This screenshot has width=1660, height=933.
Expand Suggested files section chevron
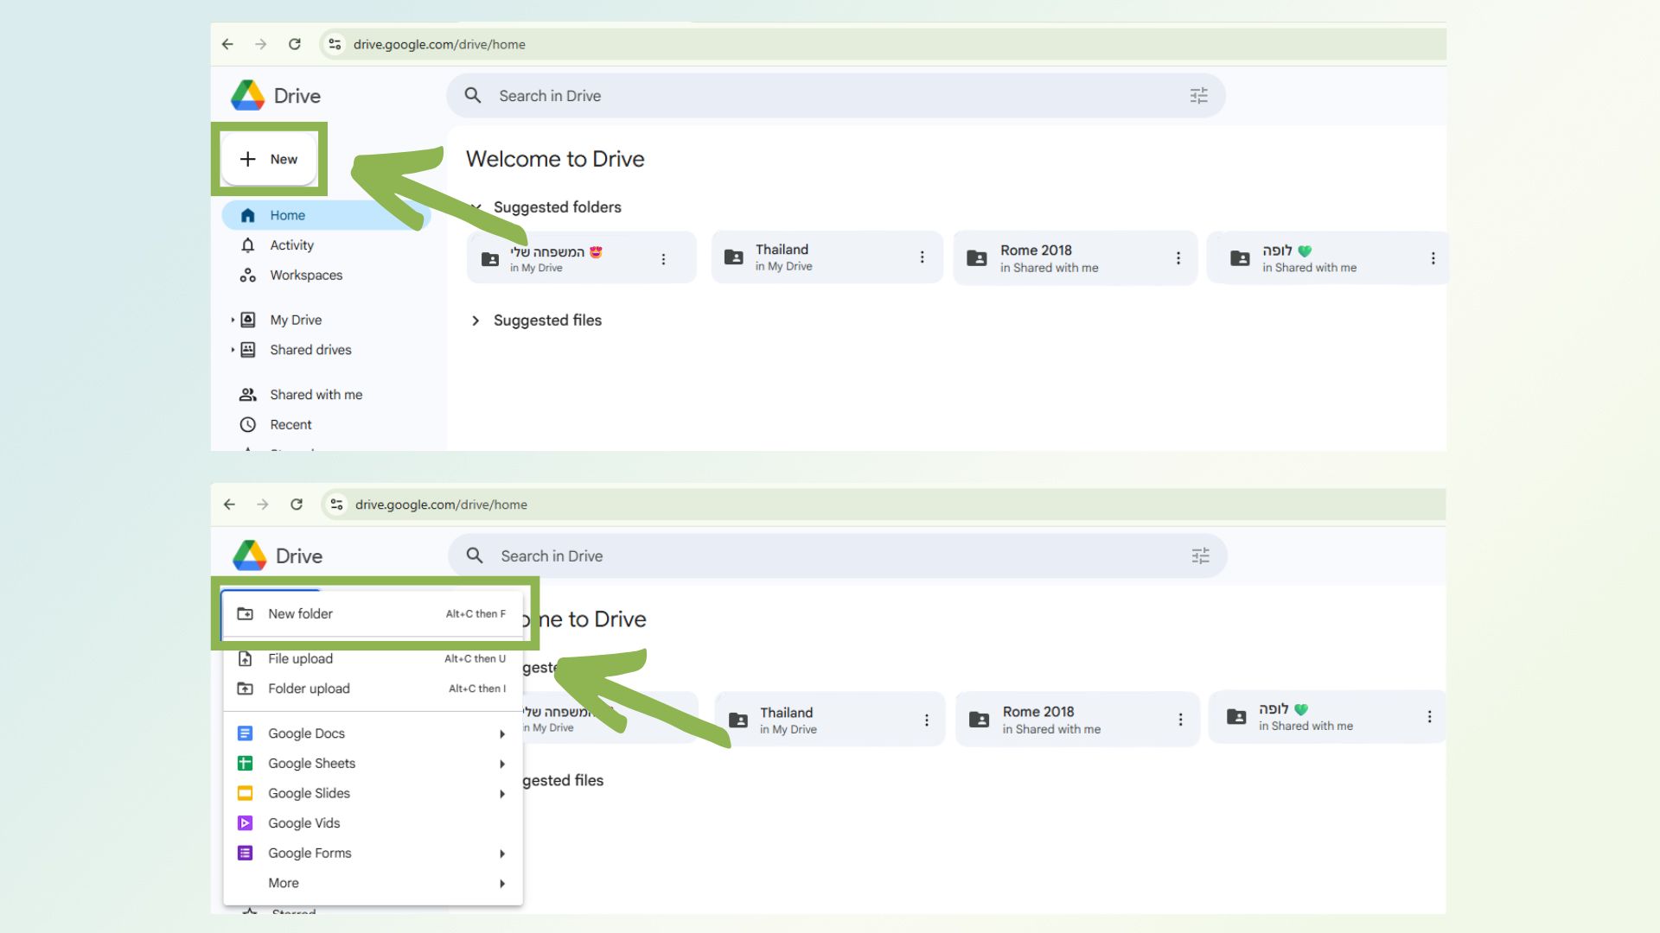[476, 321]
